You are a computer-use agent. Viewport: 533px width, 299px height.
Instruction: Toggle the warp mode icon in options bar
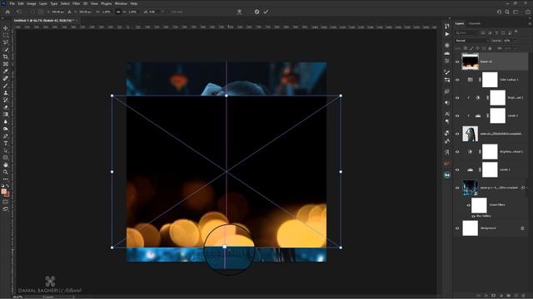239,12
